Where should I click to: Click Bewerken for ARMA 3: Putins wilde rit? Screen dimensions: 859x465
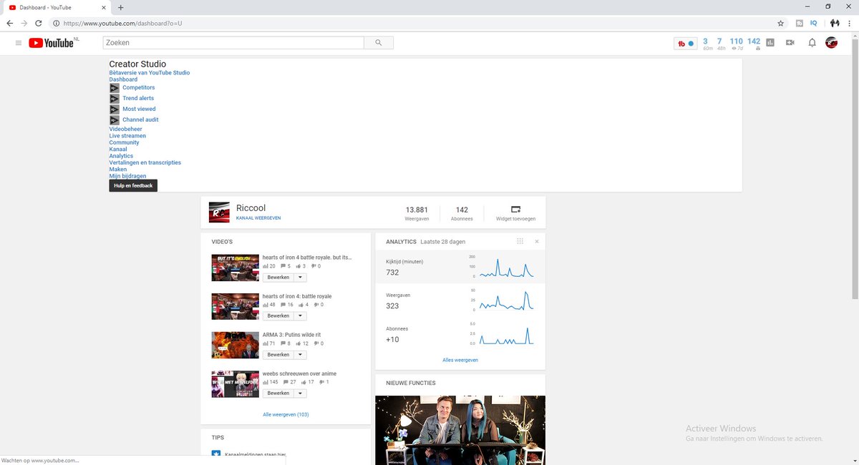(x=278, y=355)
